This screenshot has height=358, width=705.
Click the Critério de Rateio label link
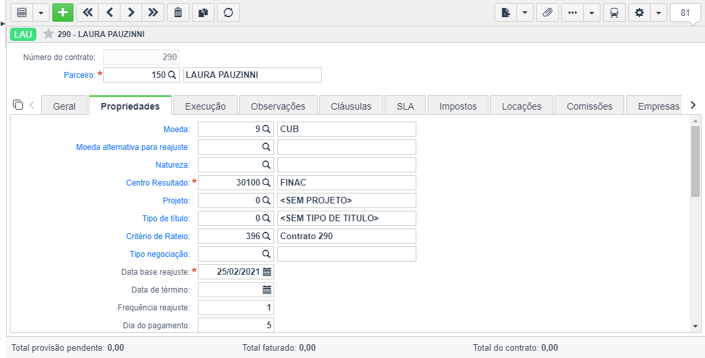pos(158,236)
